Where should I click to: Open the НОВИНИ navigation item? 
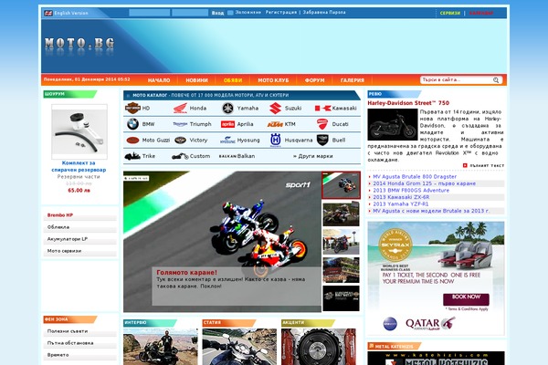pyautogui.click(x=196, y=80)
